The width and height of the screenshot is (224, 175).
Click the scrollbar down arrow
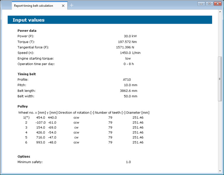[x=220, y=171]
